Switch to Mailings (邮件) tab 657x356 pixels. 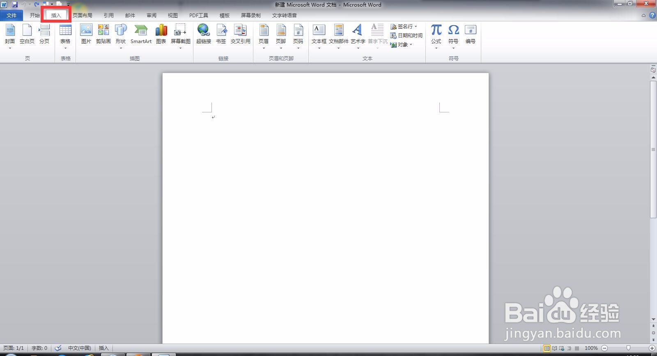130,15
